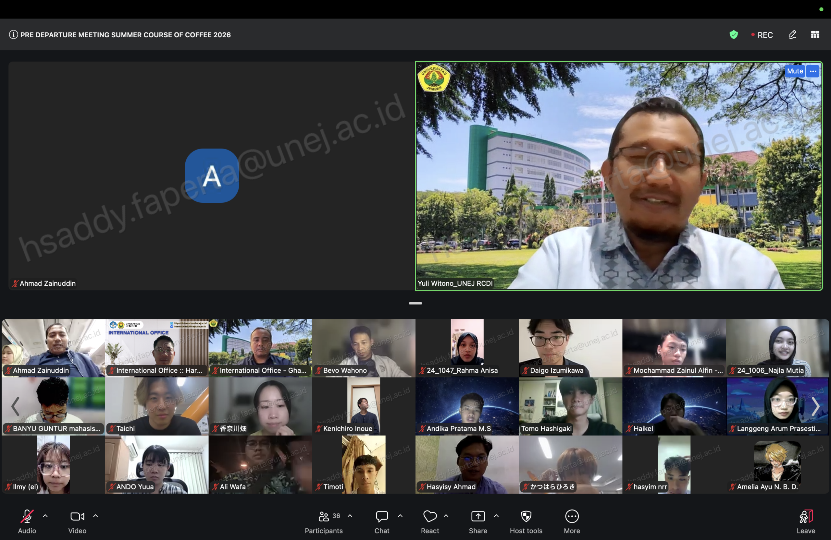Open the Participants panel

324,522
